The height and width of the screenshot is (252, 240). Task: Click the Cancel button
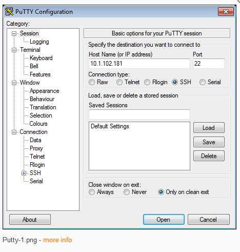[x=209, y=220]
